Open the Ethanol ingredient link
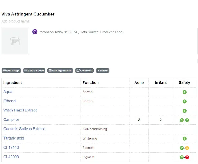Screen dimensions: 198x164 tap(10, 101)
